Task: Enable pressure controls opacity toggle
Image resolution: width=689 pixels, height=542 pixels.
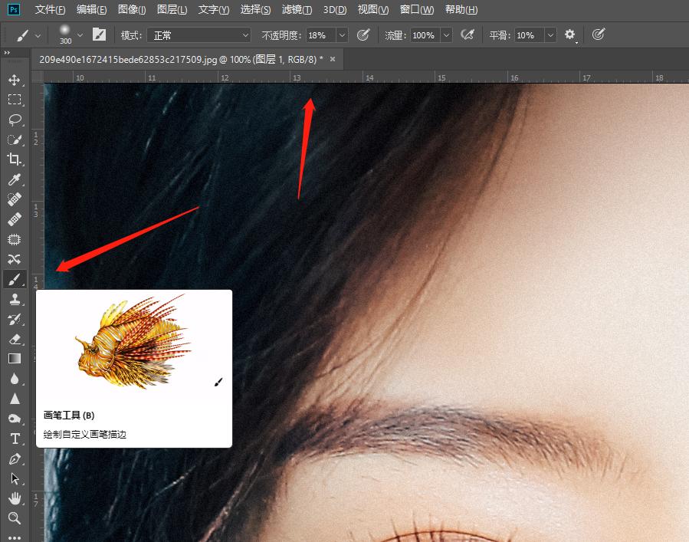Action: pyautogui.click(x=363, y=34)
